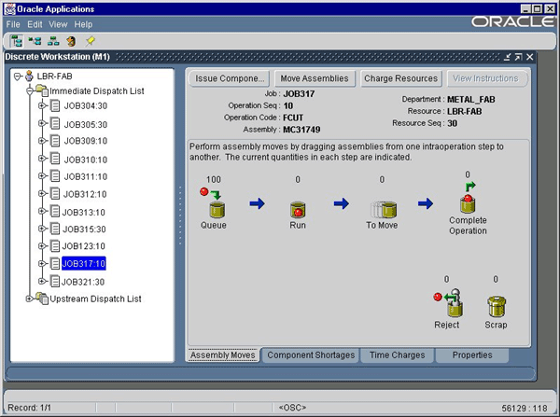Click the Job value JOB317

pos(299,94)
